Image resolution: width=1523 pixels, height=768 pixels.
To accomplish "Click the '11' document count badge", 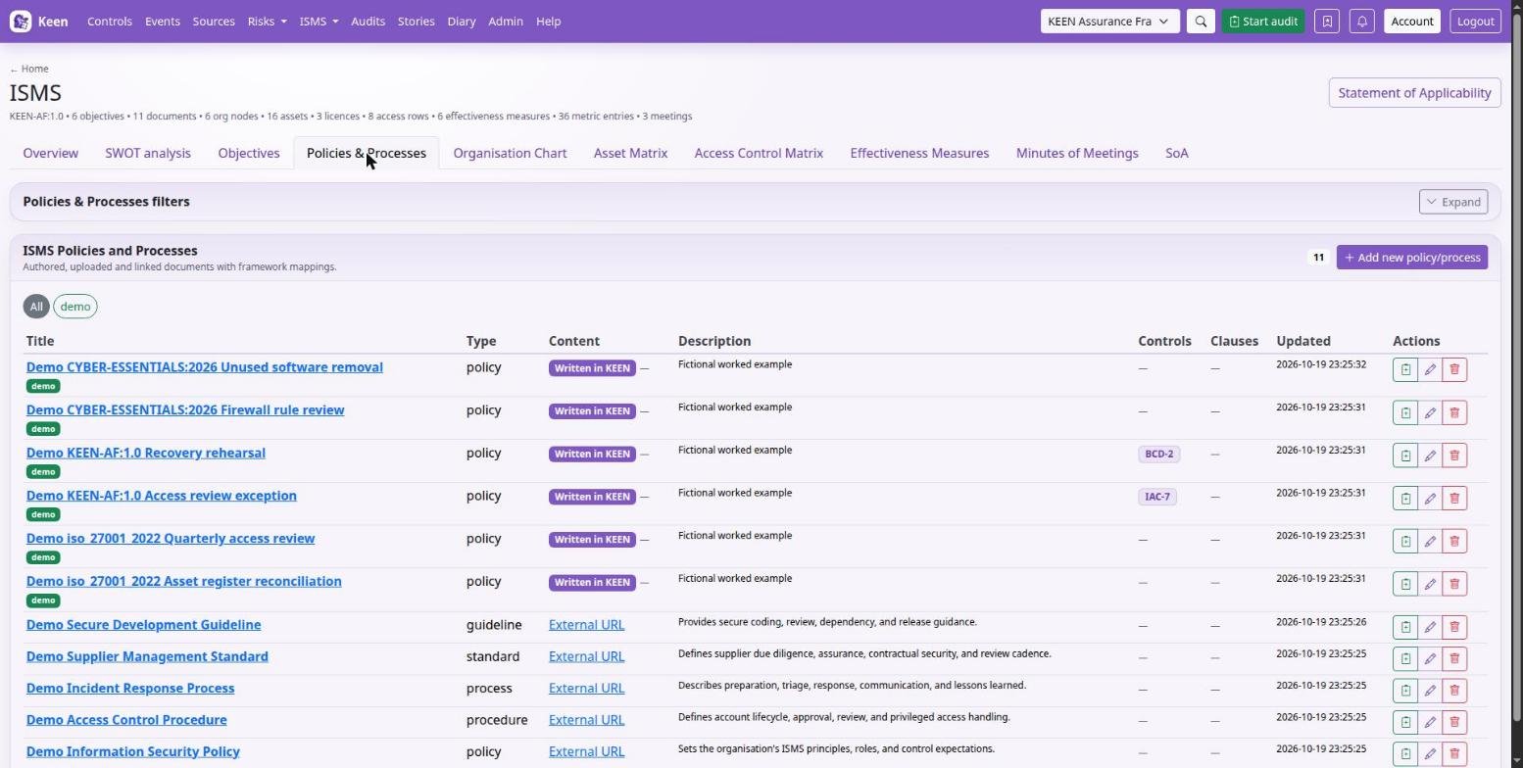I will (x=1318, y=258).
